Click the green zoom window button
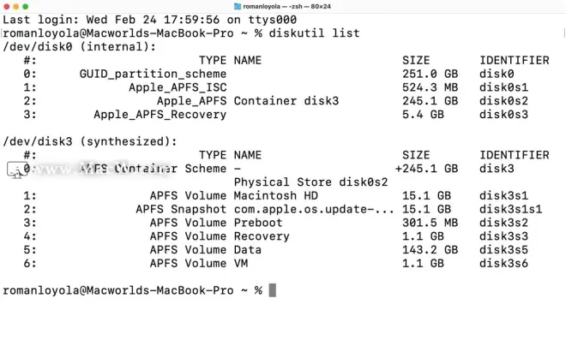Screen dimensions: 566x340 [25, 7]
